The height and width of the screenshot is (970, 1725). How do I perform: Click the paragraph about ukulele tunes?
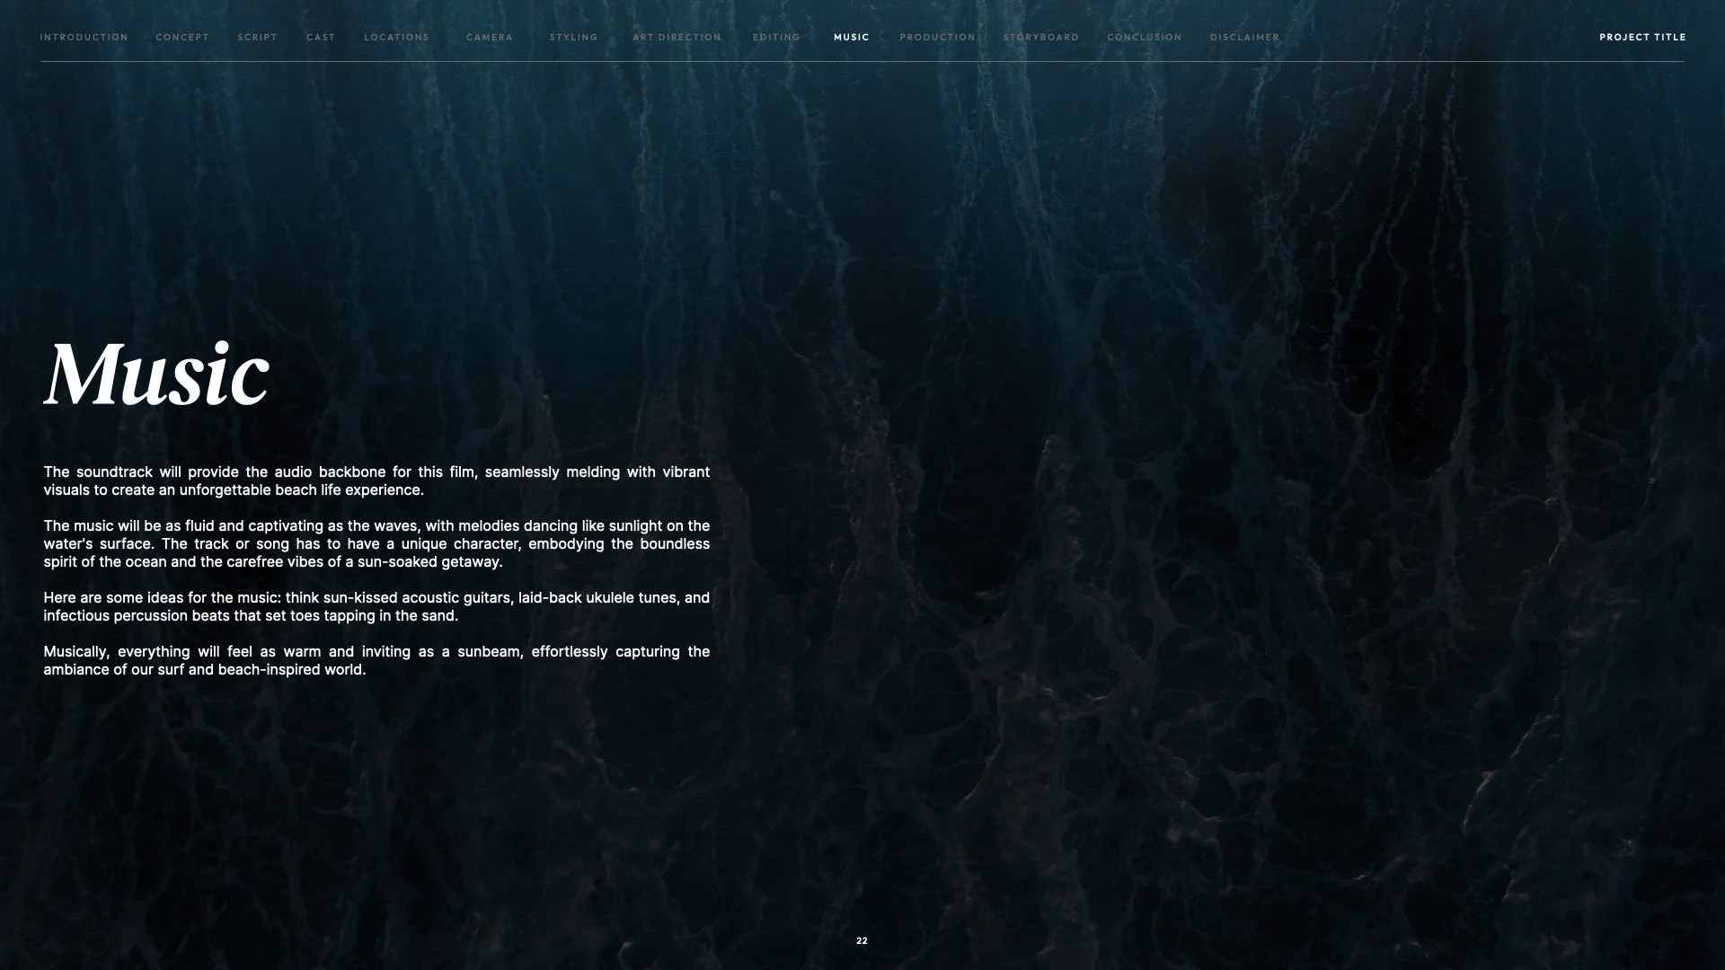pyautogui.click(x=376, y=607)
